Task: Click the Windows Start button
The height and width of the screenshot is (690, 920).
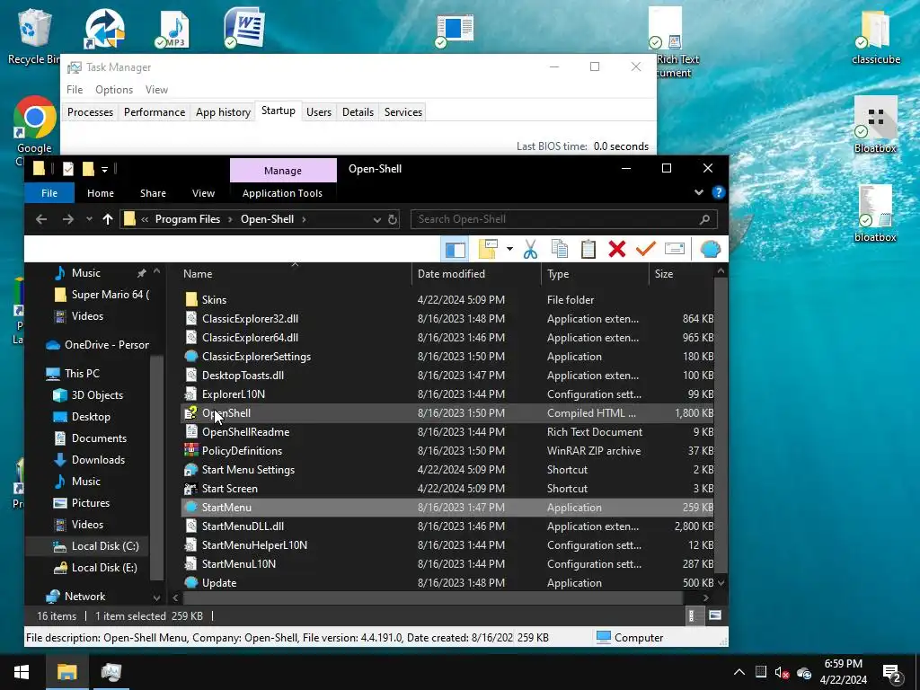Action: (x=22, y=672)
